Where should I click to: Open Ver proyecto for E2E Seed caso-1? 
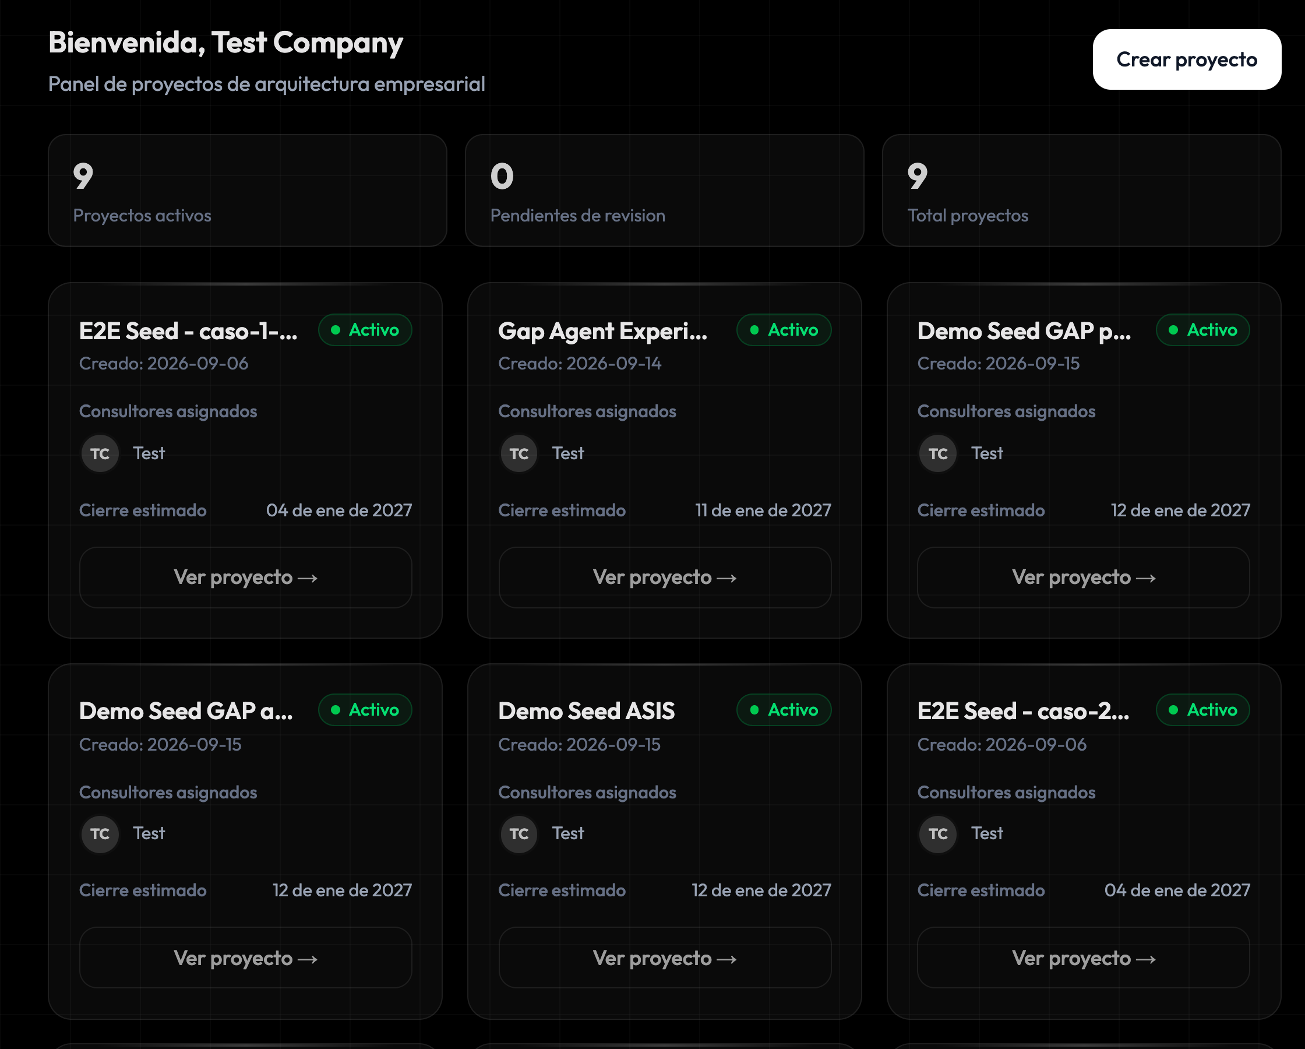pyautogui.click(x=246, y=577)
